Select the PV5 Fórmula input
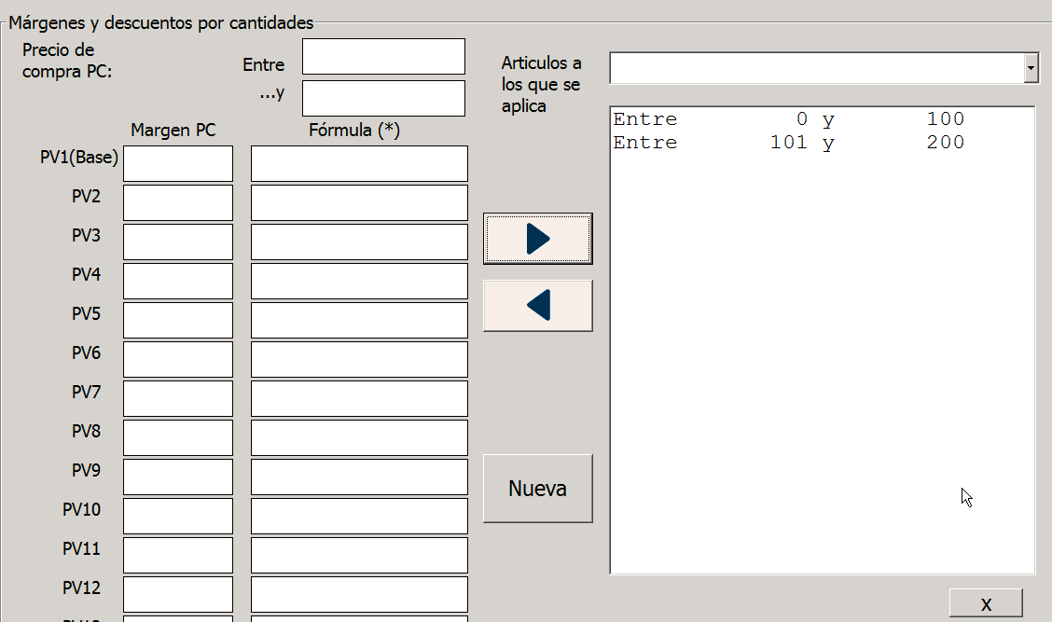Screen dimensions: 1052x622 tap(359, 321)
